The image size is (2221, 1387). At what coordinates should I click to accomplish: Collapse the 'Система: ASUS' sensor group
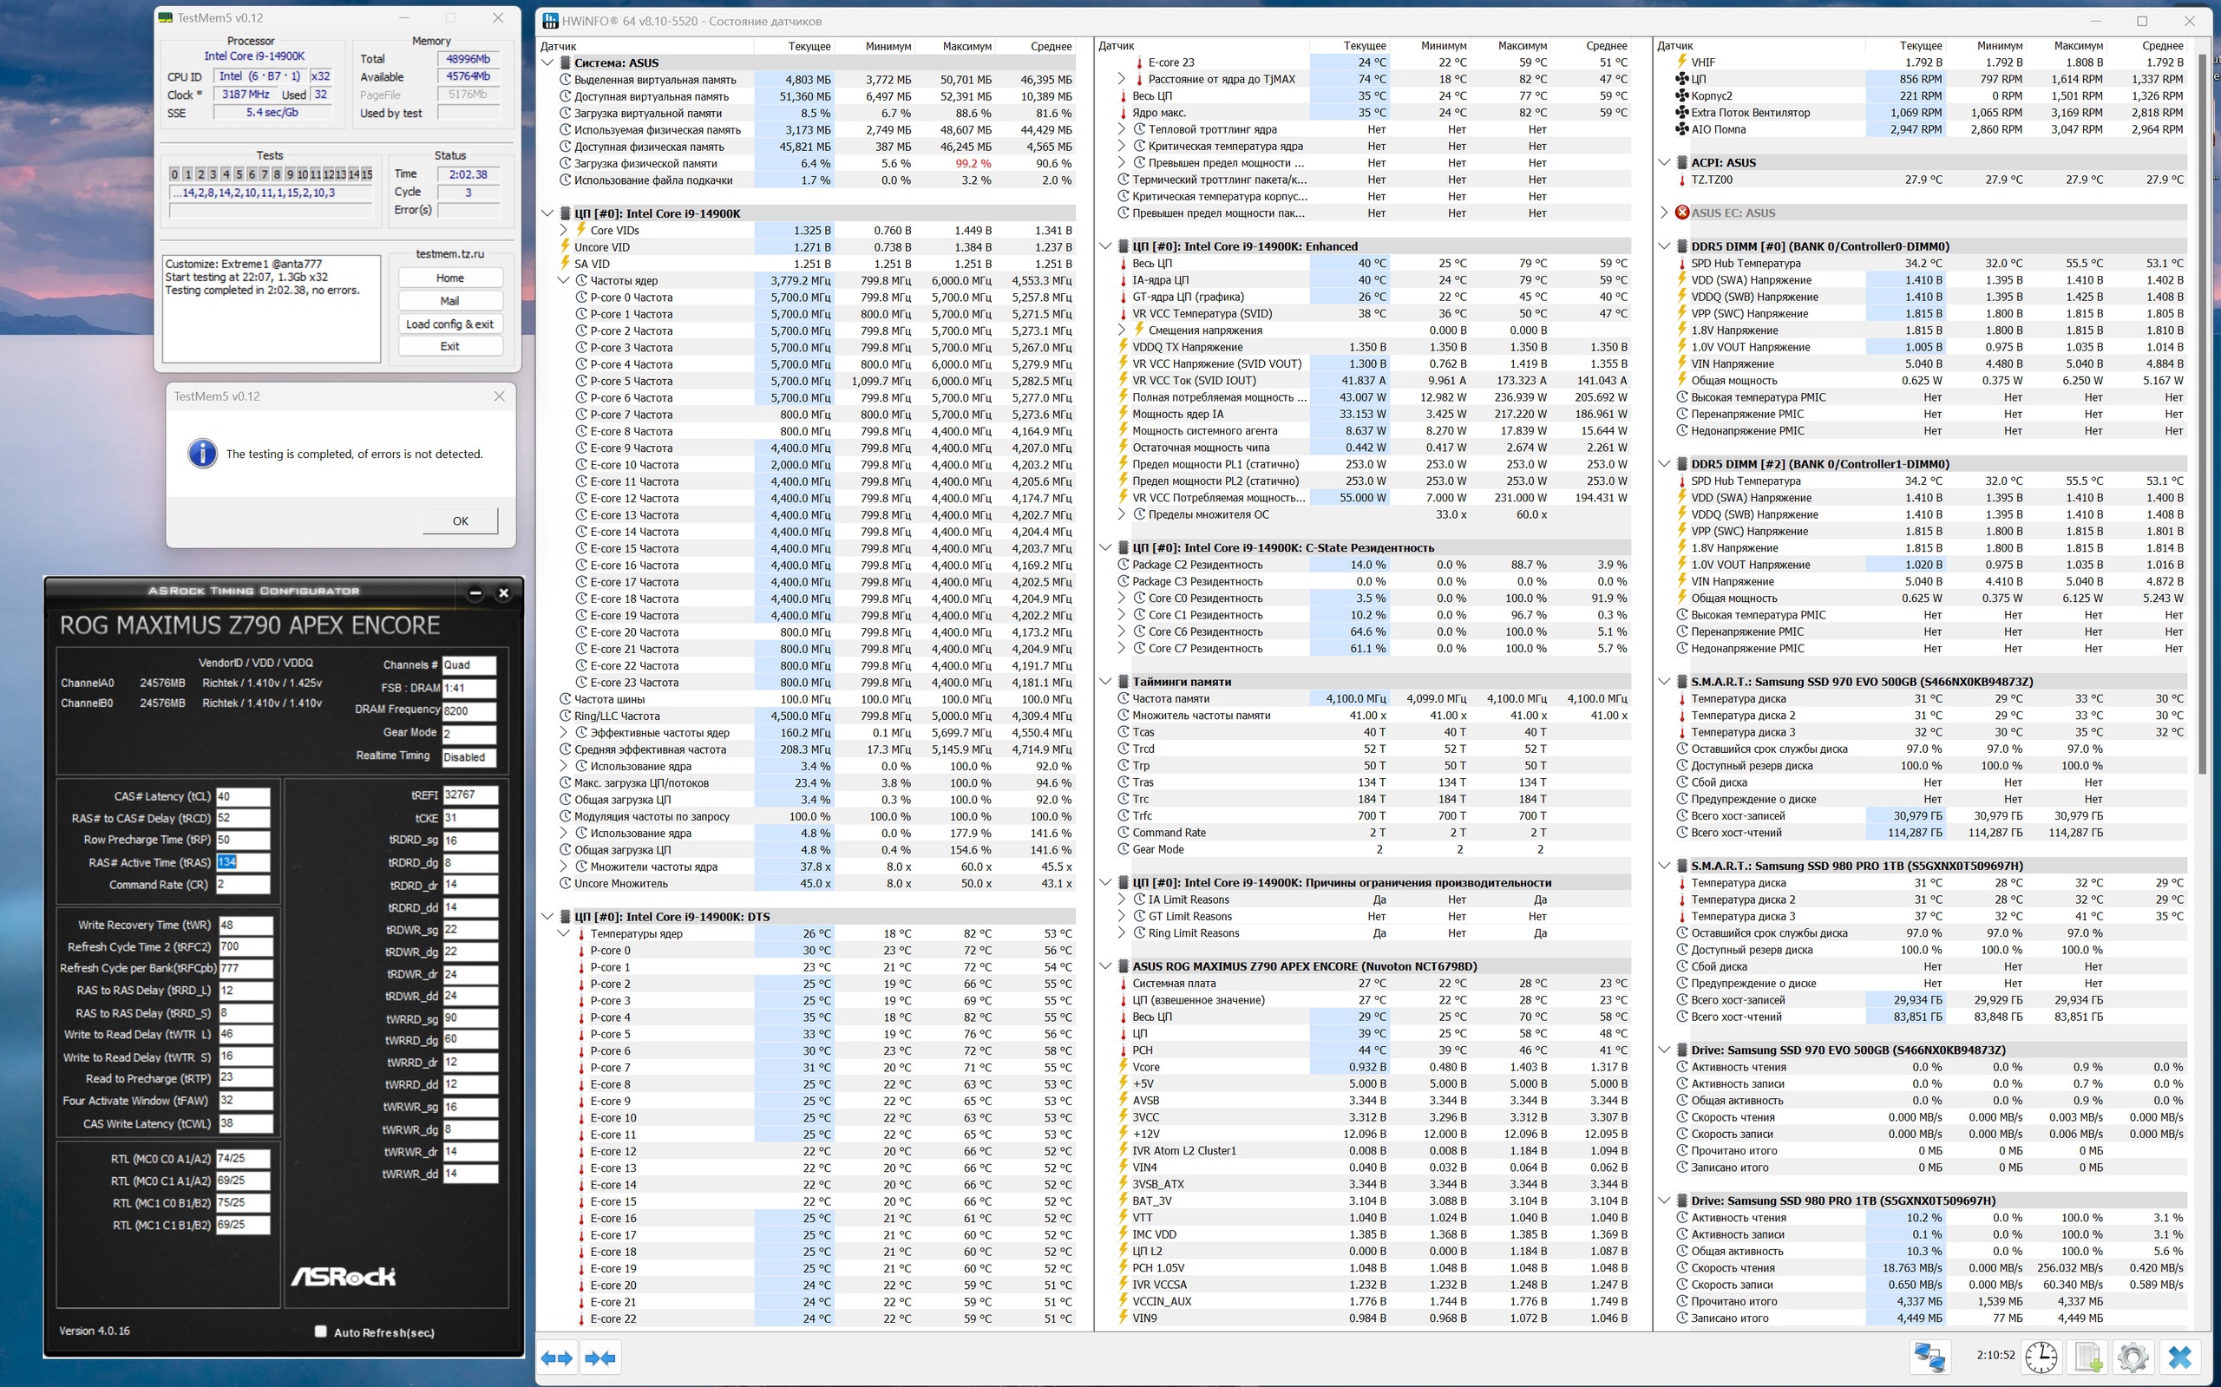(548, 63)
